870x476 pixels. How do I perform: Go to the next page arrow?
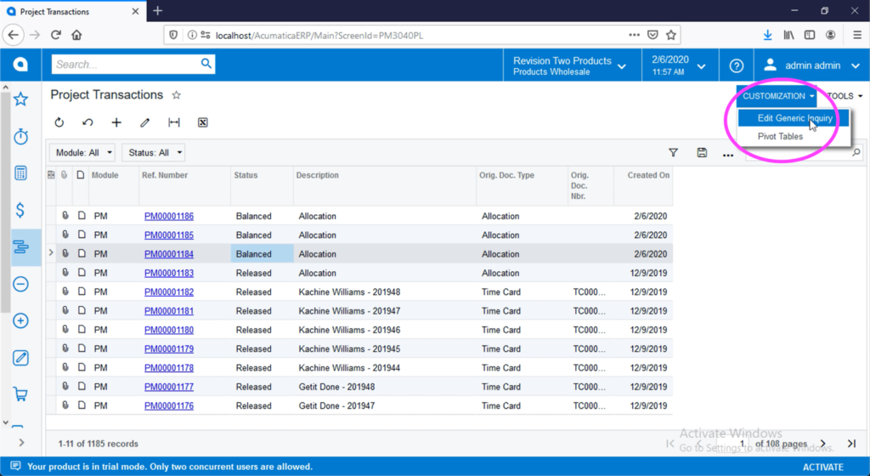click(x=823, y=443)
